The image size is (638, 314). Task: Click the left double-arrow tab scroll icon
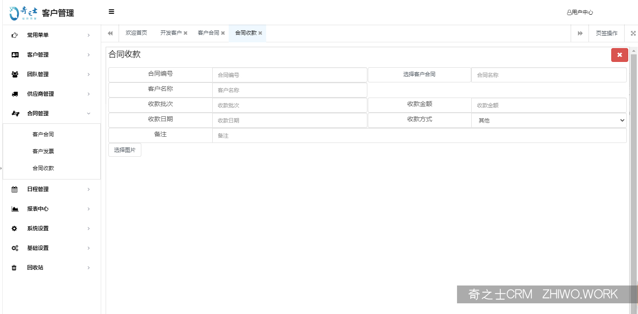coord(110,33)
